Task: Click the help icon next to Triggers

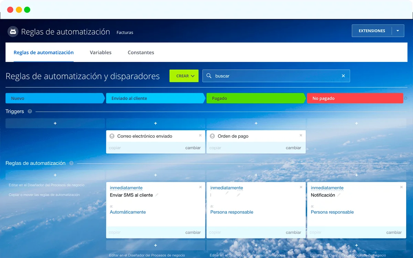Action: [30, 111]
